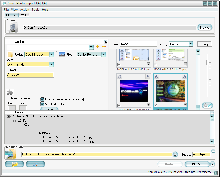Click the open folder bottom-left button
The width and height of the screenshot is (220, 177).
(14, 164)
